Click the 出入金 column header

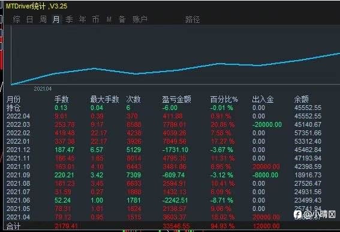tap(263, 99)
